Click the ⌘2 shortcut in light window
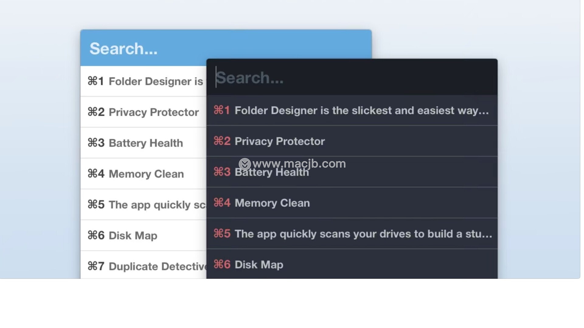The height and width of the screenshot is (328, 584). [x=96, y=112]
